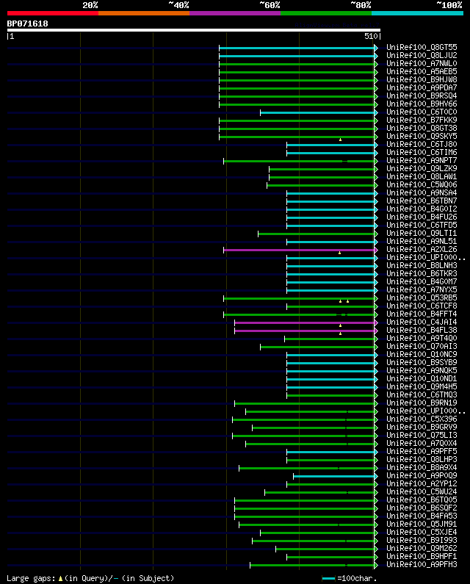The image size is (470, 584).
Task: Click the purple arrowhead ending B4FL38 alignment
Action: pos(376,331)
